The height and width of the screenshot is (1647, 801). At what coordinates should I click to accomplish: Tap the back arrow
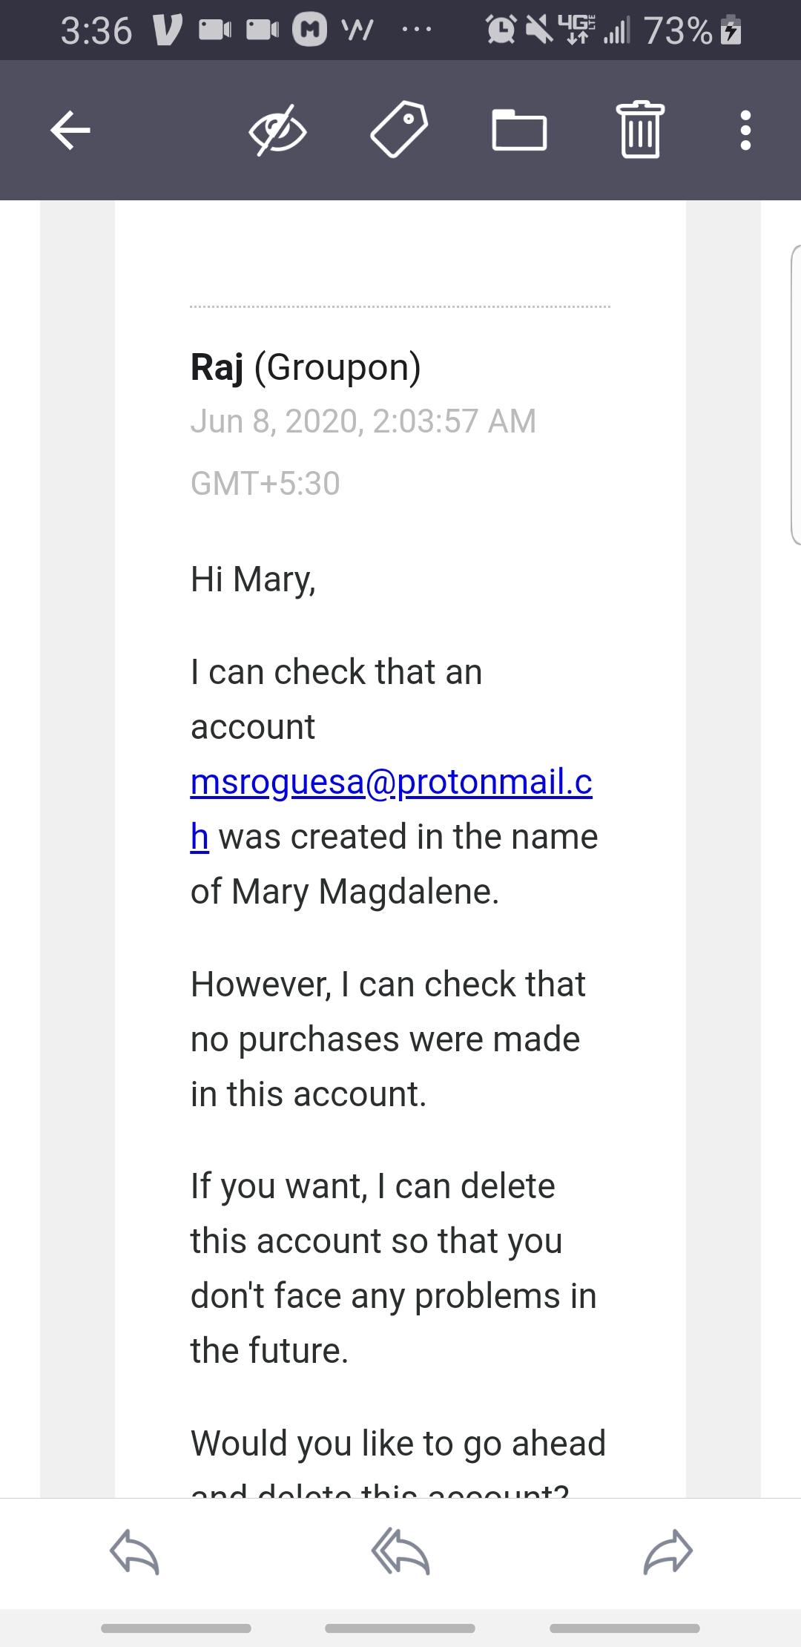(70, 131)
